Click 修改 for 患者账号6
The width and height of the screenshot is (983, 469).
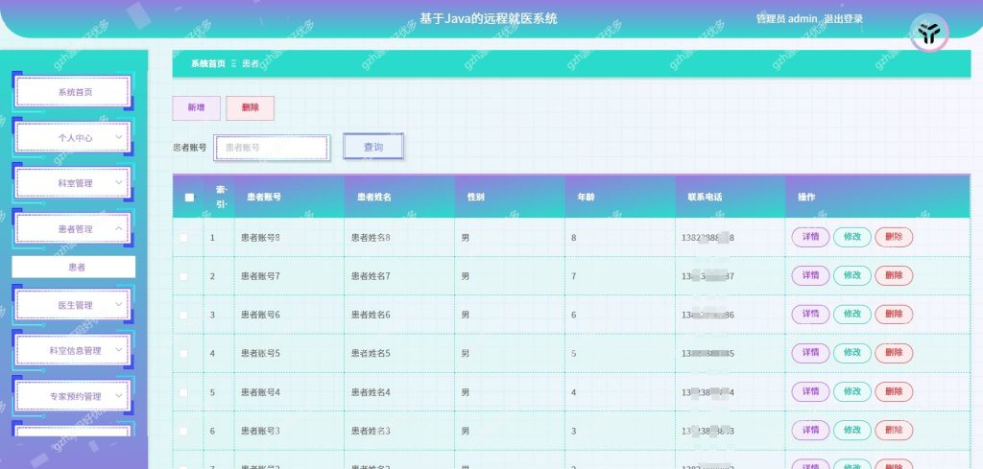pyautogui.click(x=852, y=315)
